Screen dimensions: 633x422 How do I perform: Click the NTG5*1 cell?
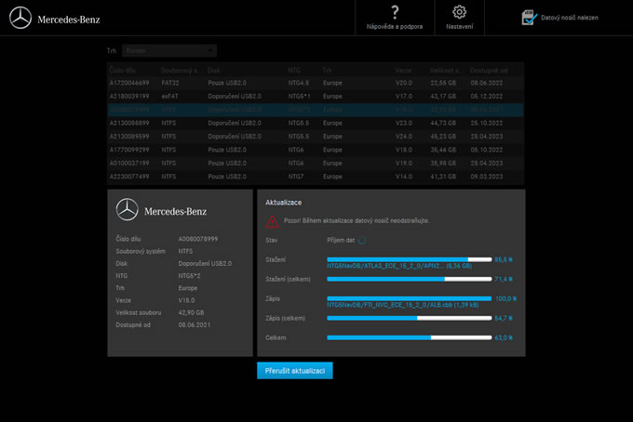299,97
